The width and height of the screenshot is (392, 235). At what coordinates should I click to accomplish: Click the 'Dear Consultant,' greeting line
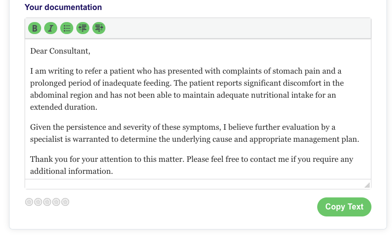click(60, 51)
